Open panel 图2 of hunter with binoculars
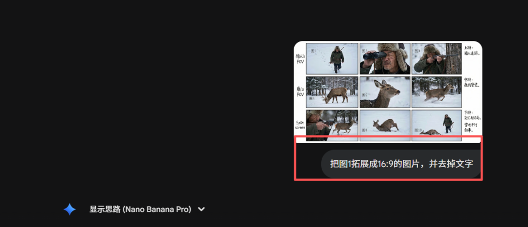 point(385,58)
